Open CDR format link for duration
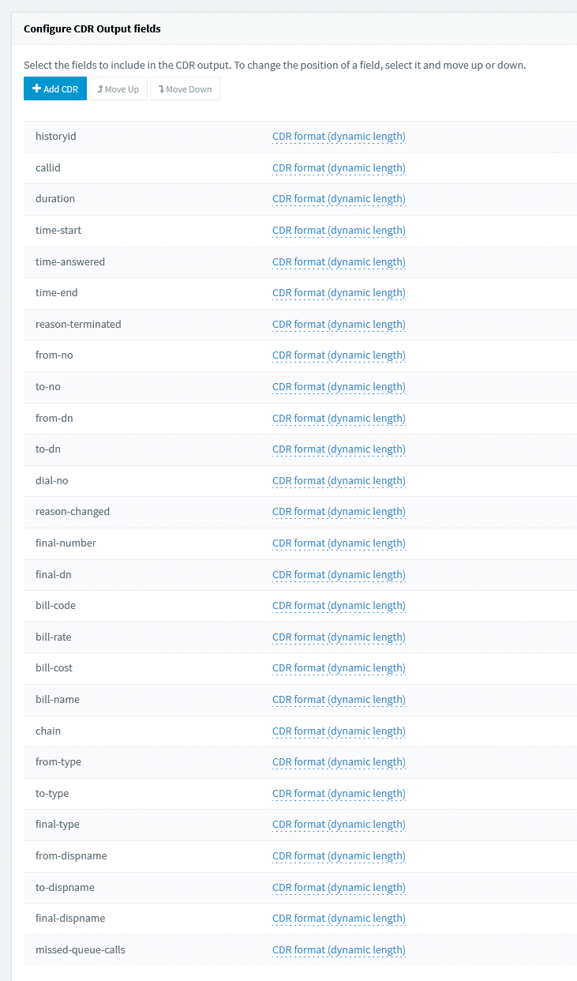The height and width of the screenshot is (981, 577). [x=339, y=199]
